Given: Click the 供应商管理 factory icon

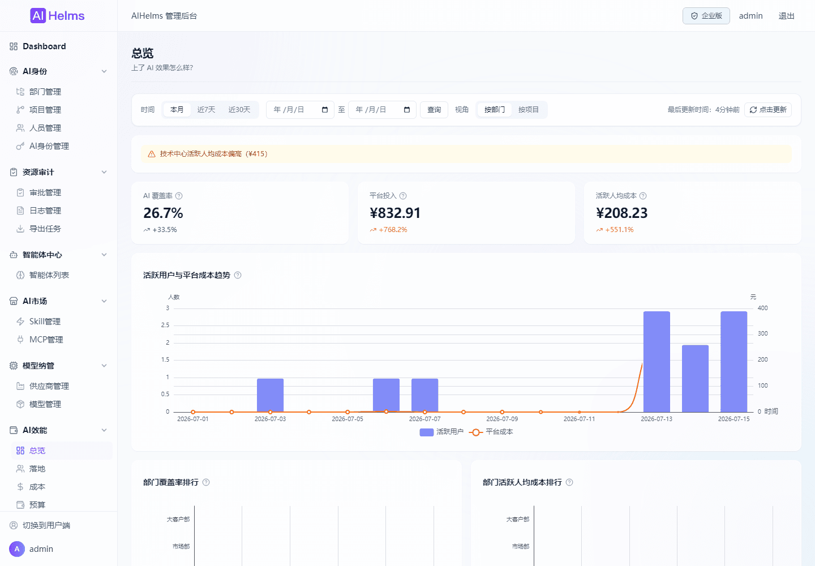Looking at the screenshot, I should pyautogui.click(x=20, y=386).
